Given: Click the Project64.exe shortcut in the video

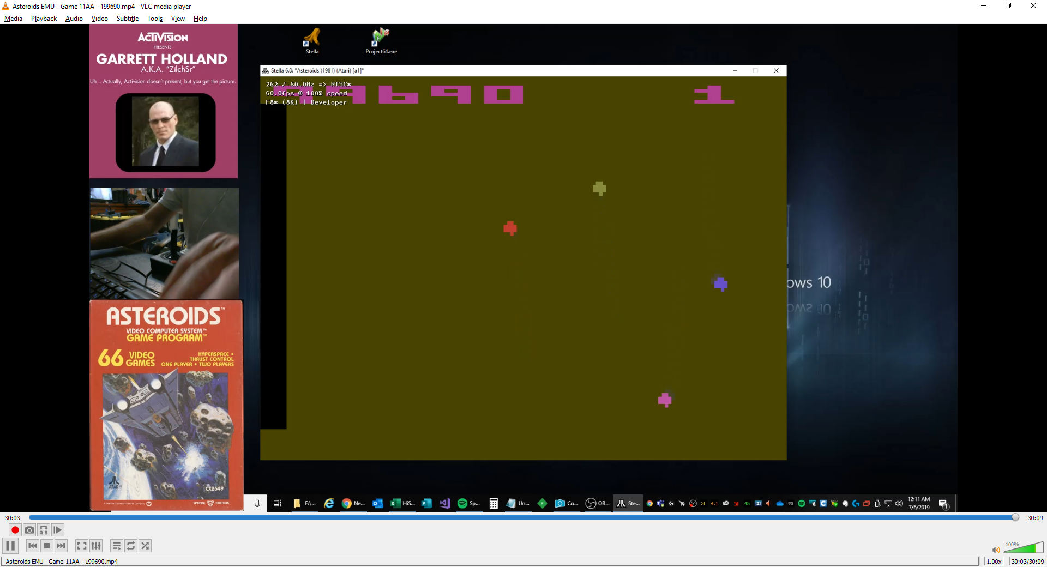Looking at the screenshot, I should coord(381,41).
